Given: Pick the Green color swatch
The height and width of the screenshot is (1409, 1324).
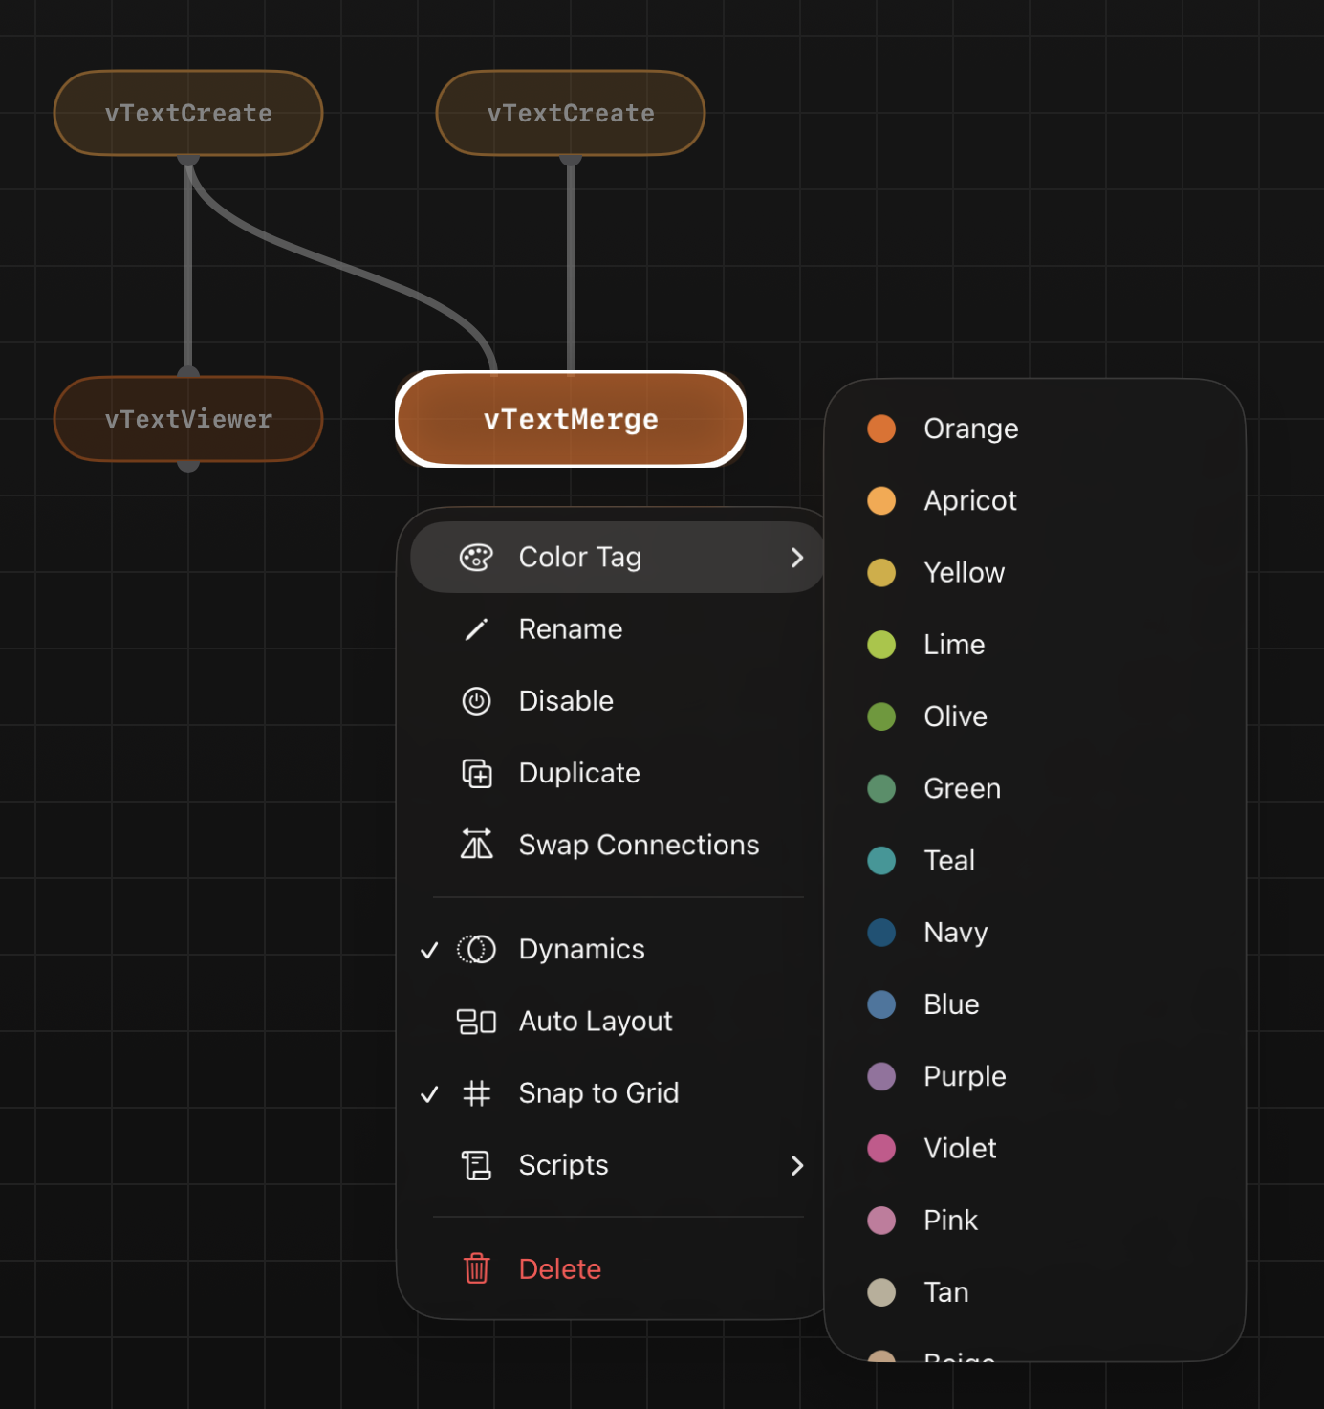Looking at the screenshot, I should click(881, 788).
